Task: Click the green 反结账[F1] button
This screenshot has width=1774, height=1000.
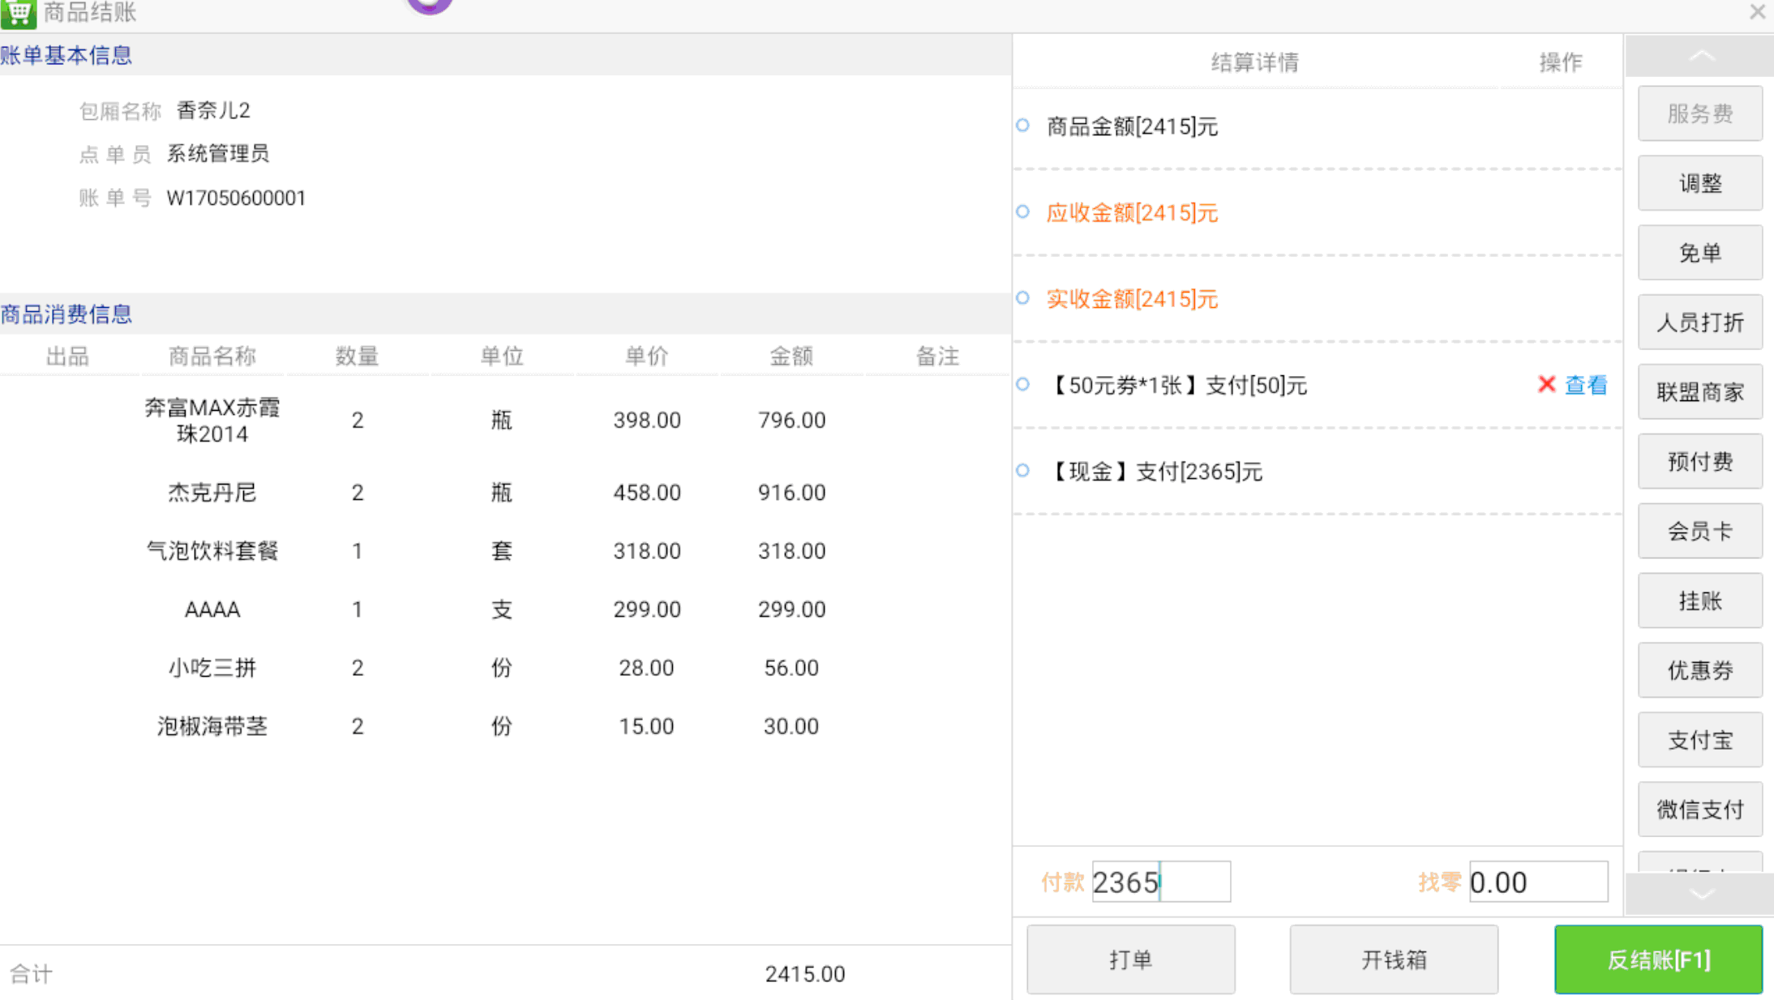Action: click(1658, 959)
